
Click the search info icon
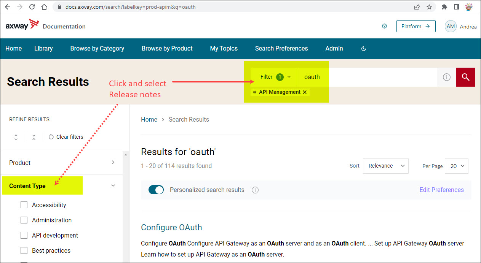coord(447,77)
